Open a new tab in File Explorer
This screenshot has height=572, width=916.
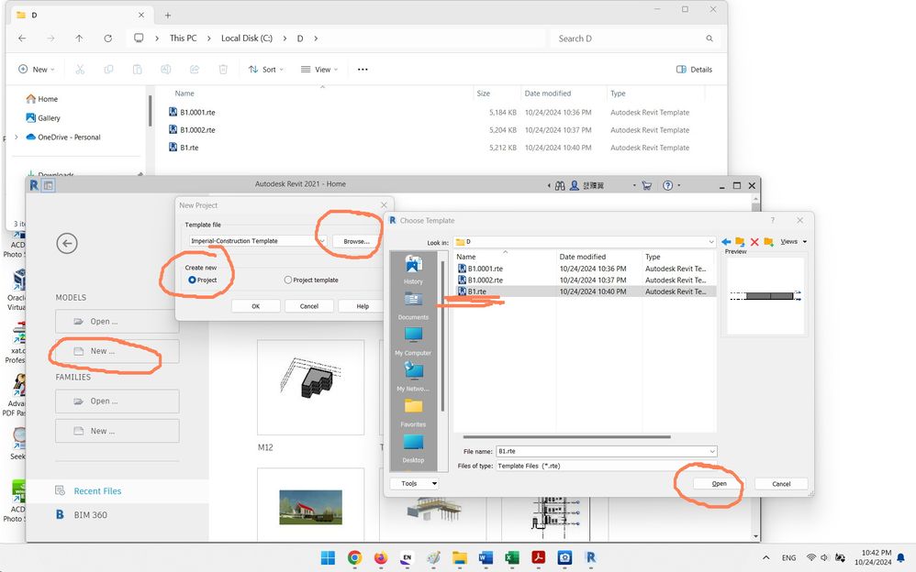coord(168,16)
